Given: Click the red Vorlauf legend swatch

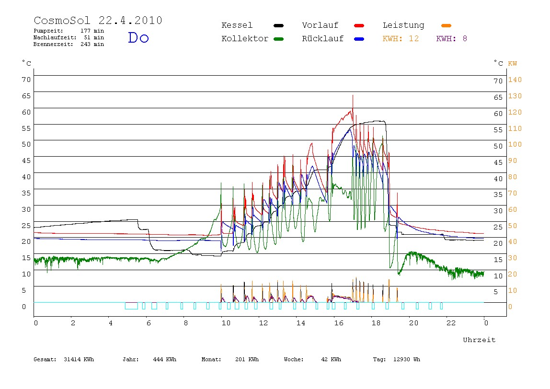Looking at the screenshot, I should tap(359, 25).
